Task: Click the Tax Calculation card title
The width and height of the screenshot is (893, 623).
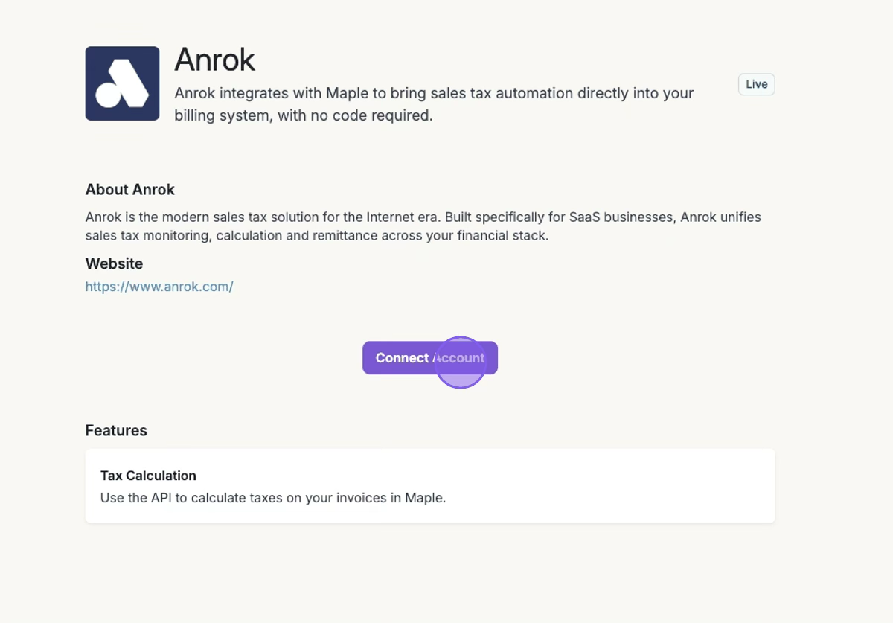Action: click(x=148, y=476)
